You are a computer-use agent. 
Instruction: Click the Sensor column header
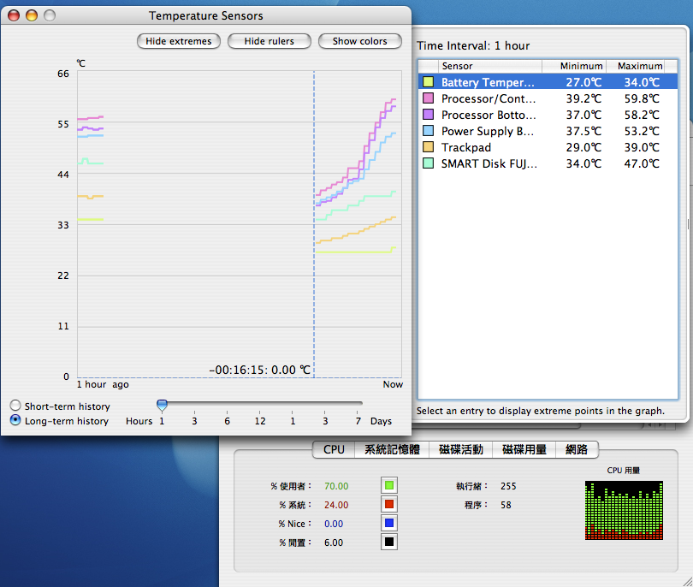click(x=490, y=66)
